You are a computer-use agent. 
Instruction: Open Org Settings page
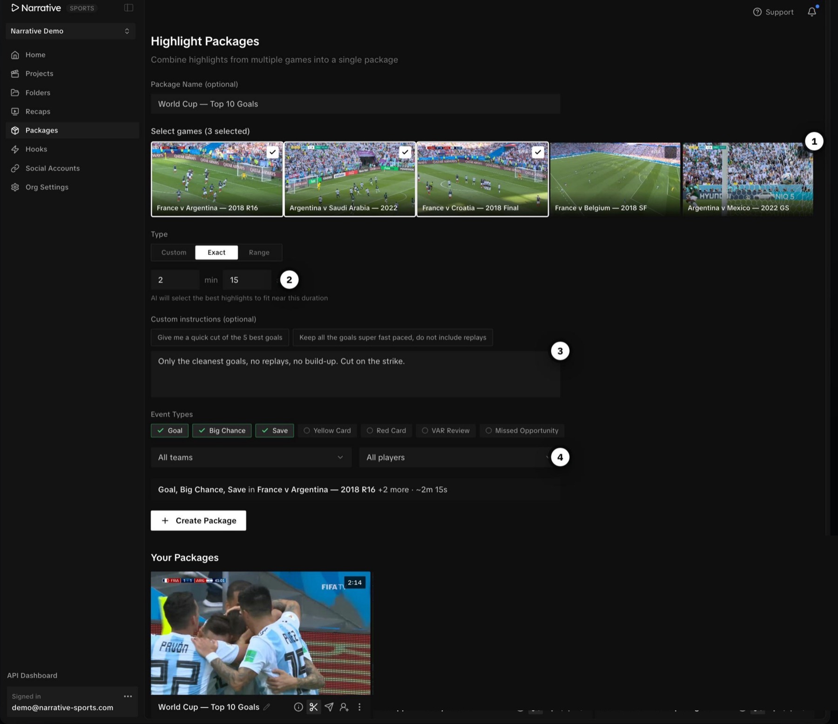click(72, 187)
